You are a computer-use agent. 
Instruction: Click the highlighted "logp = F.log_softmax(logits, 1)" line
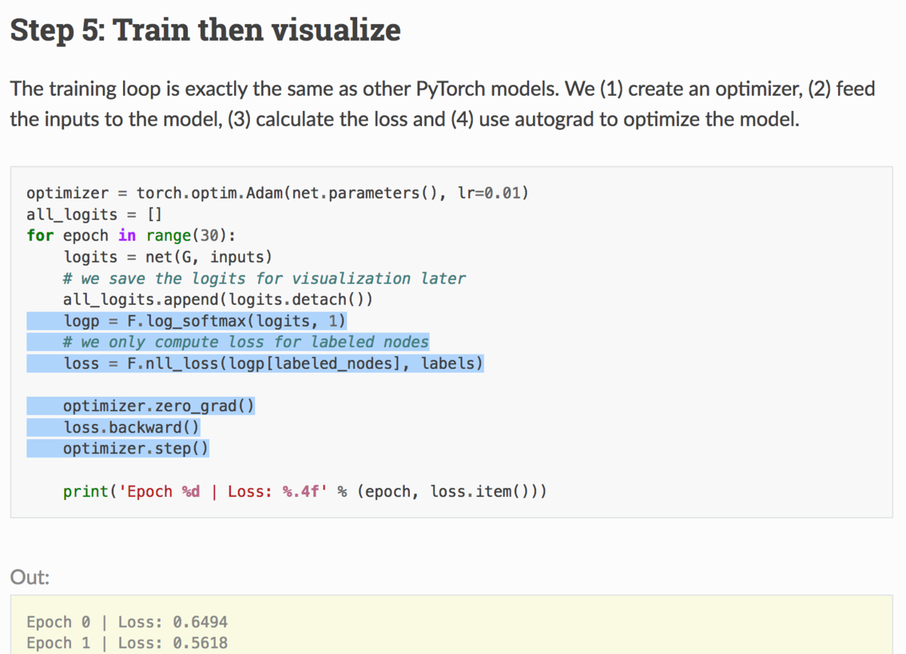pos(205,321)
